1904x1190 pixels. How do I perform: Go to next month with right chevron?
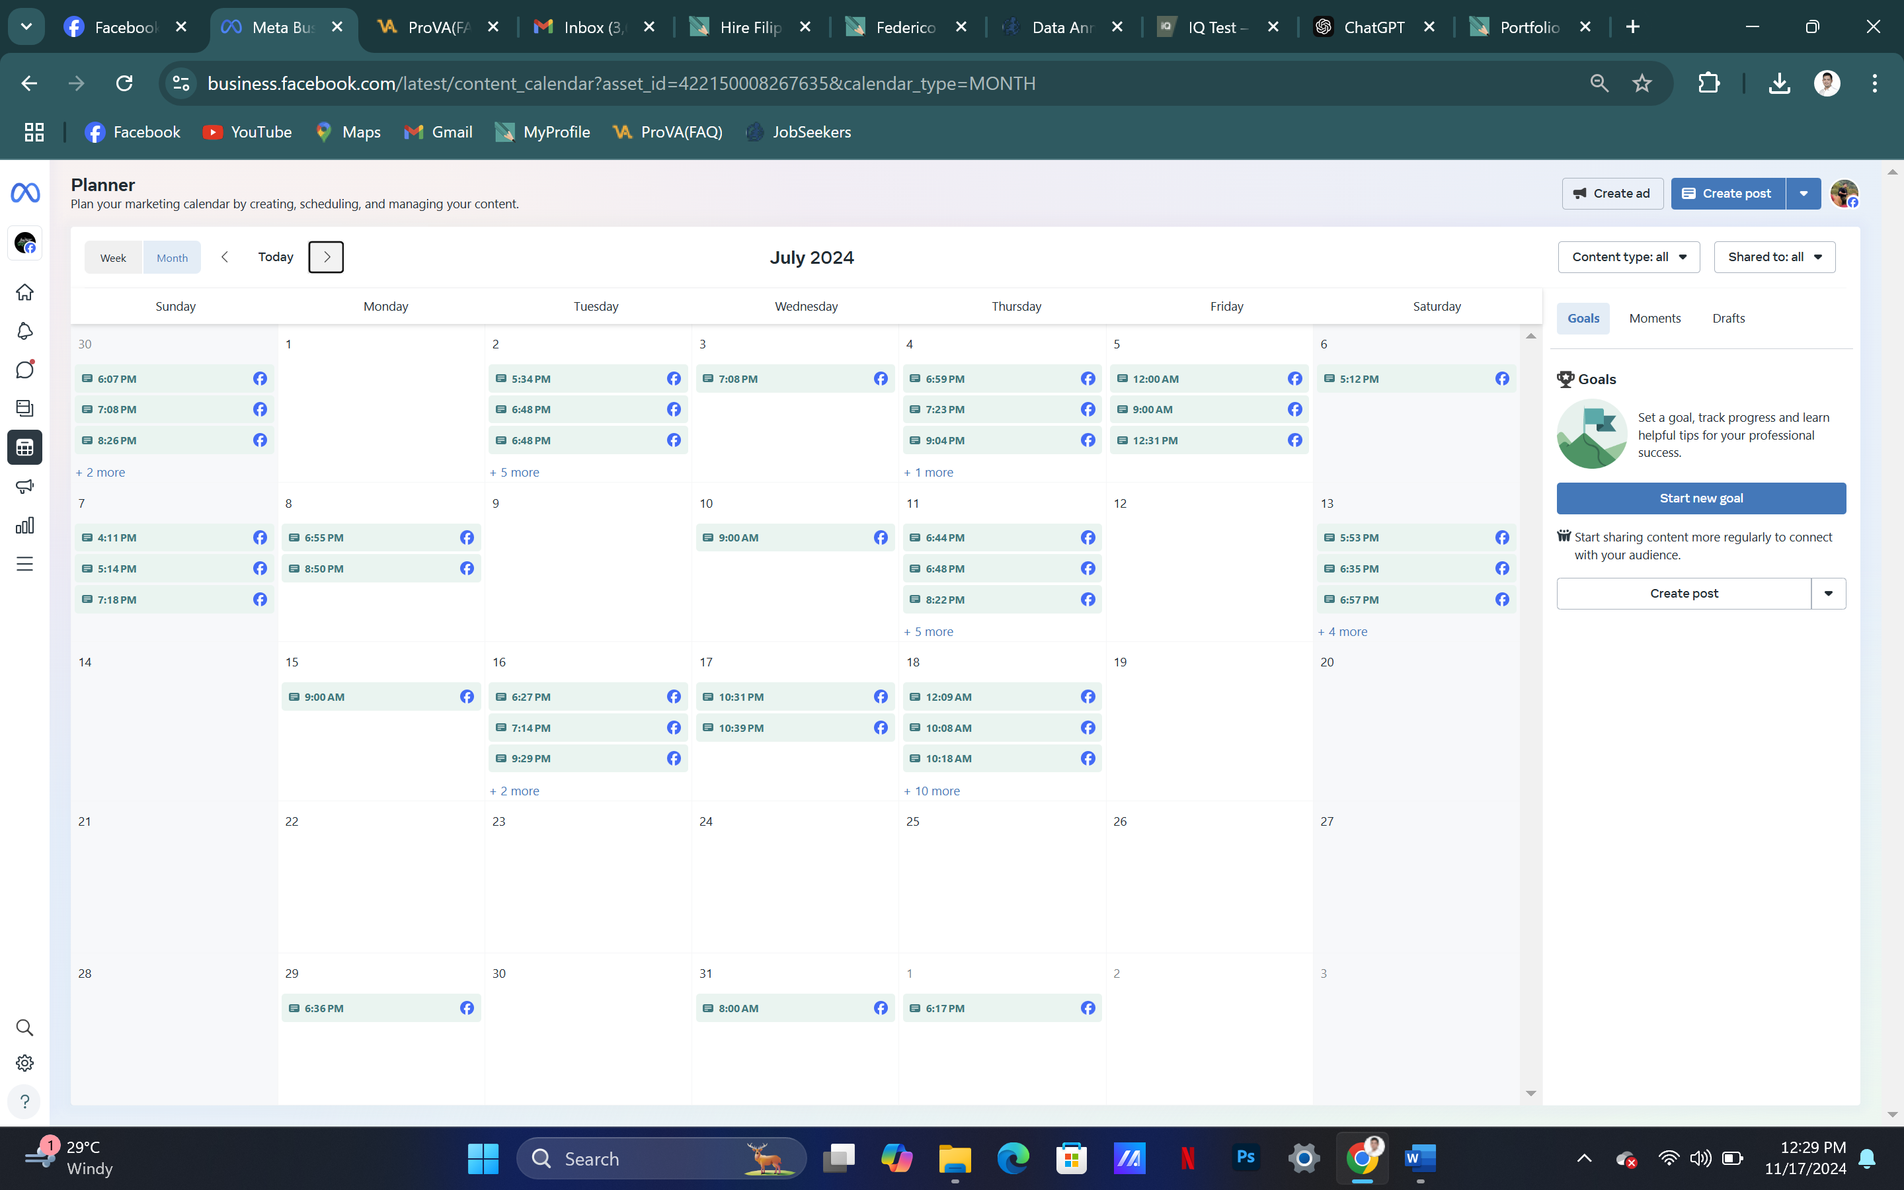pos(327,257)
